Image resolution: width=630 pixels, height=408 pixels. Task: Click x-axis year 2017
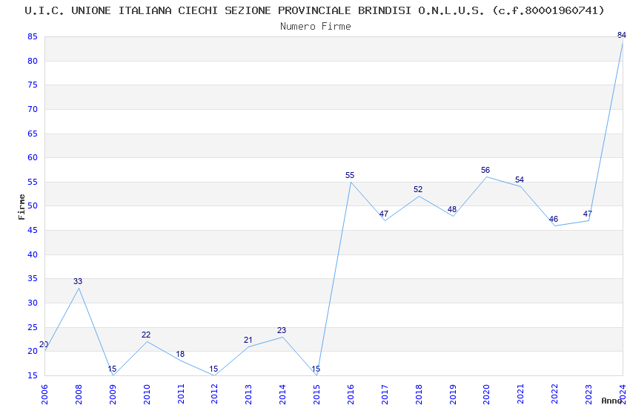(385, 394)
